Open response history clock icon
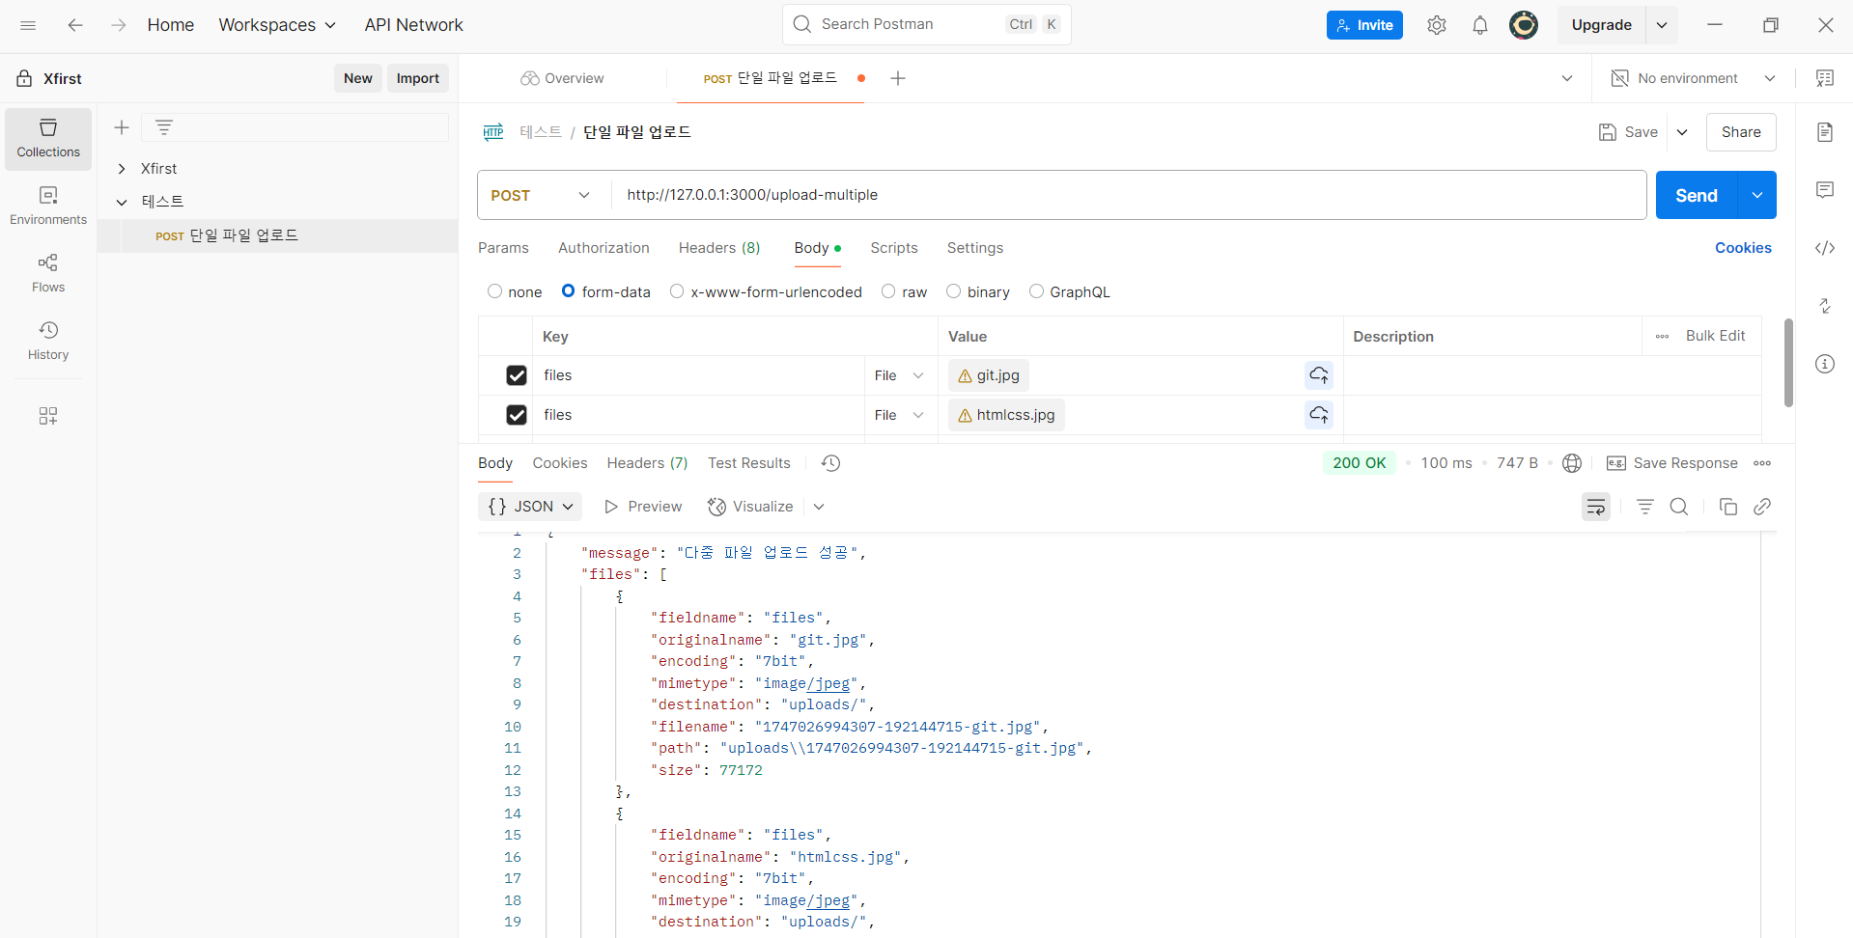The width and height of the screenshot is (1853, 938). (830, 463)
